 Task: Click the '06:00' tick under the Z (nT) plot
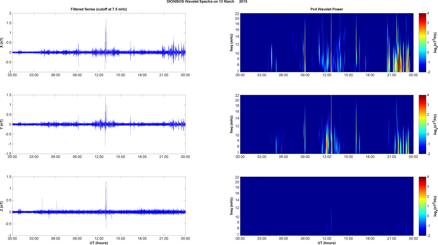tap(55, 239)
